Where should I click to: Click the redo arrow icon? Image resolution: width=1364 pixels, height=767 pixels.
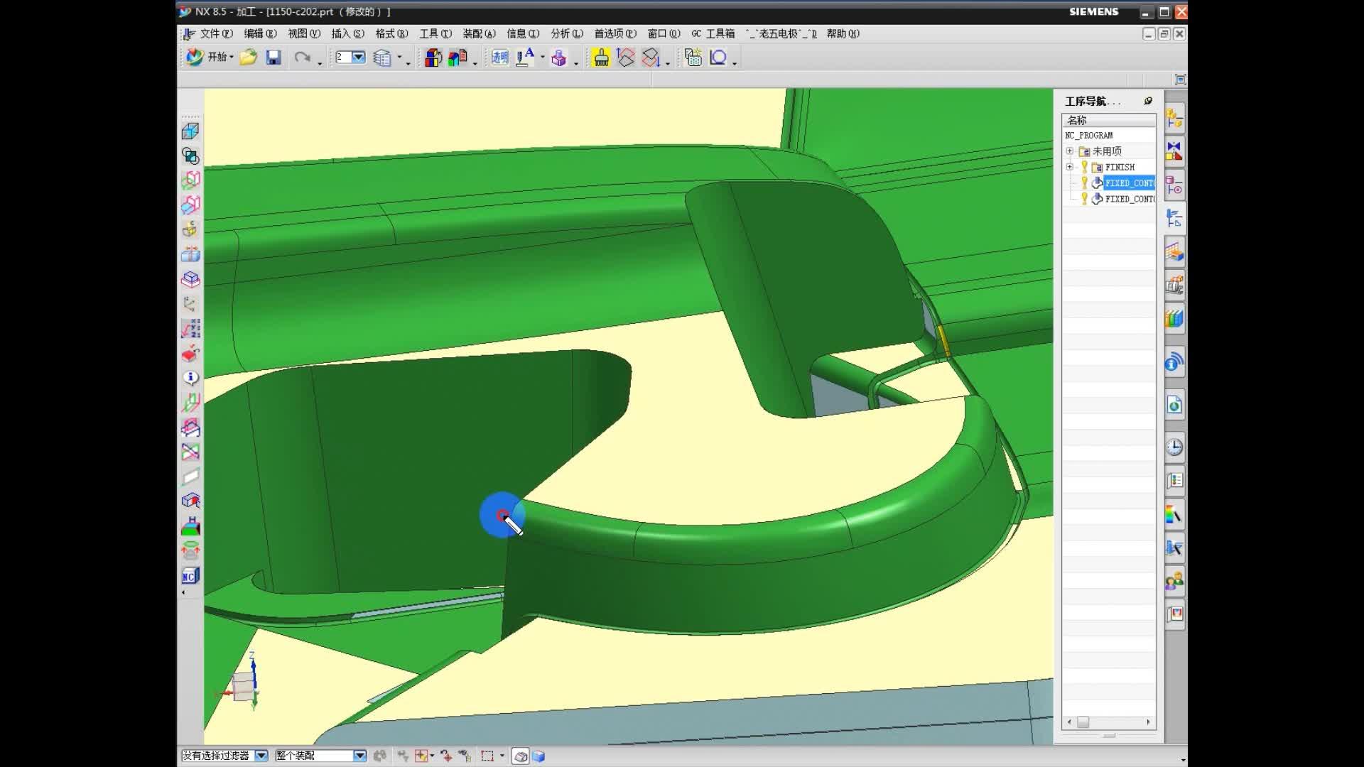coord(303,58)
